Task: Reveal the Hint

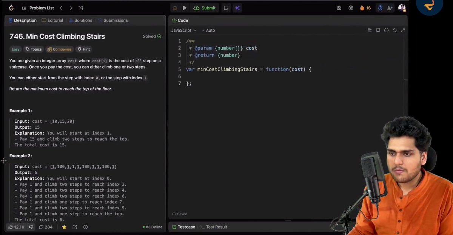Action: tap(84, 49)
